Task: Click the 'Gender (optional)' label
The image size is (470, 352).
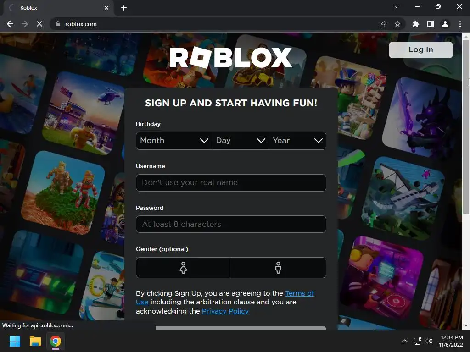Action: [162, 249]
